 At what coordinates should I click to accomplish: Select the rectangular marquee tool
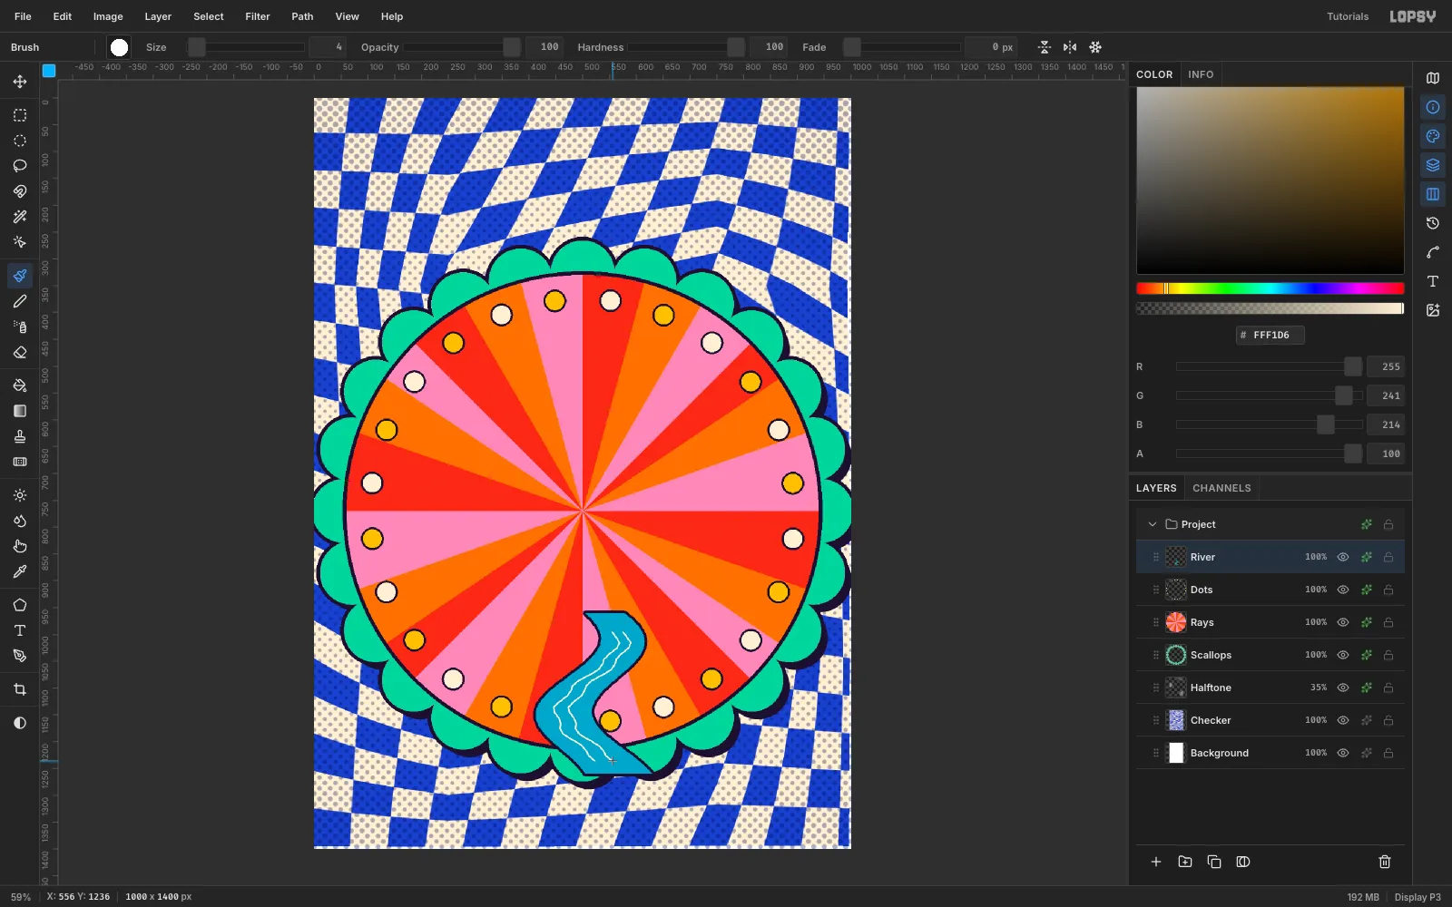[x=20, y=115]
